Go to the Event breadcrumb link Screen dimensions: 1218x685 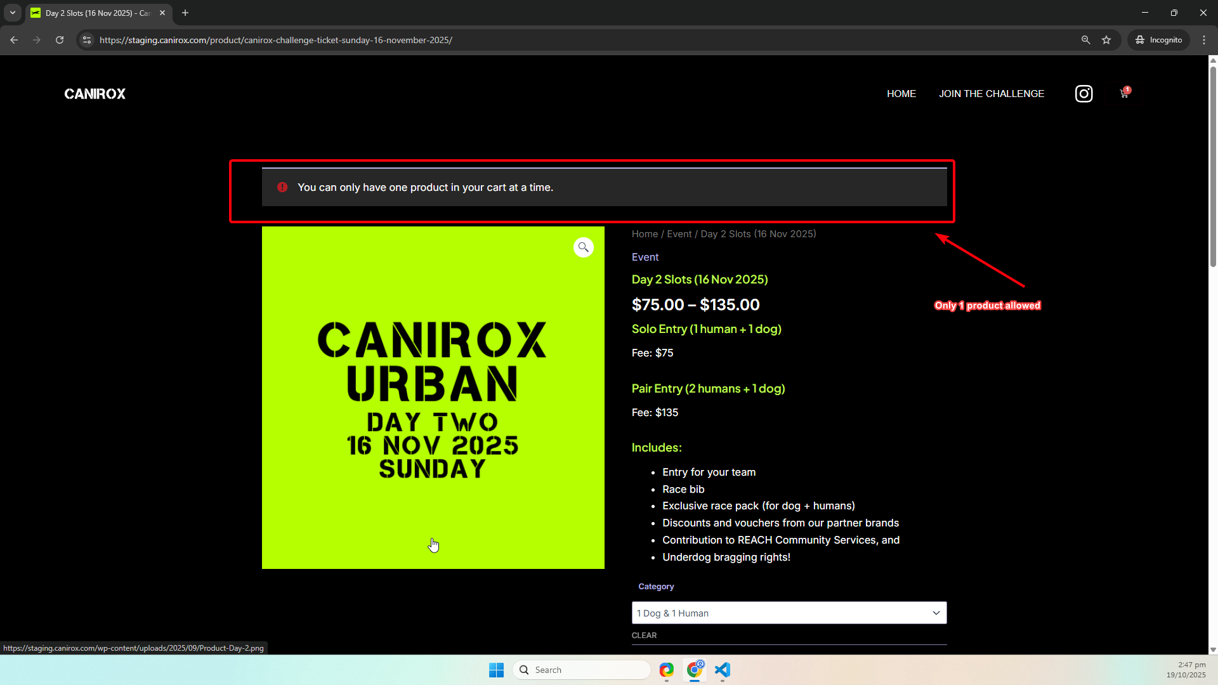679,234
